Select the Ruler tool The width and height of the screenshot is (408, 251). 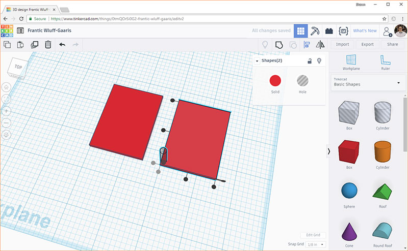tap(385, 62)
